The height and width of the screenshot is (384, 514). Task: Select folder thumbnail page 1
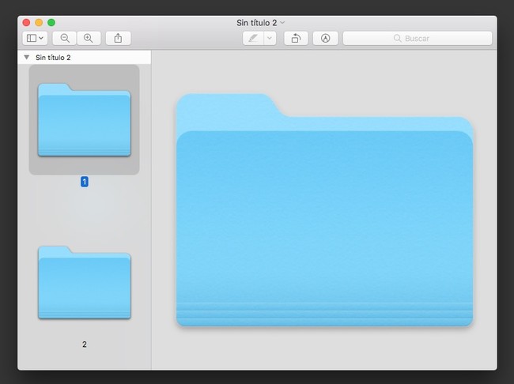[x=85, y=119]
